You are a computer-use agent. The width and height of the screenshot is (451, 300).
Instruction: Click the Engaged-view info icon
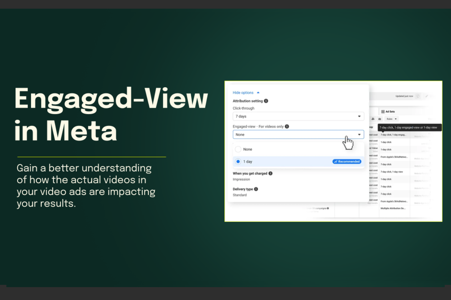287,126
